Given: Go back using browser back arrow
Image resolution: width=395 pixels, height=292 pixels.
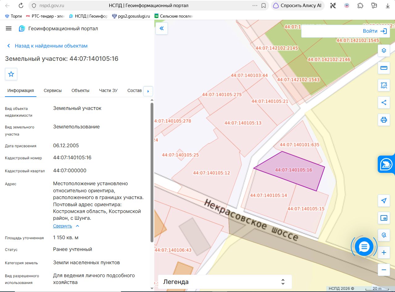Looking at the screenshot, I should [7, 6].
